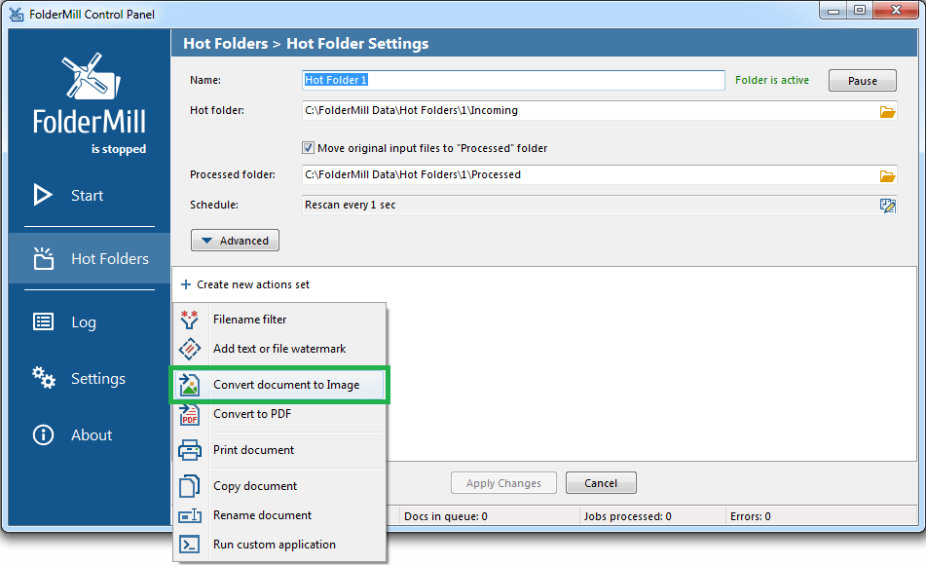Click the 'Errors: 0' status entry
The image size is (926, 565).
pos(751,516)
